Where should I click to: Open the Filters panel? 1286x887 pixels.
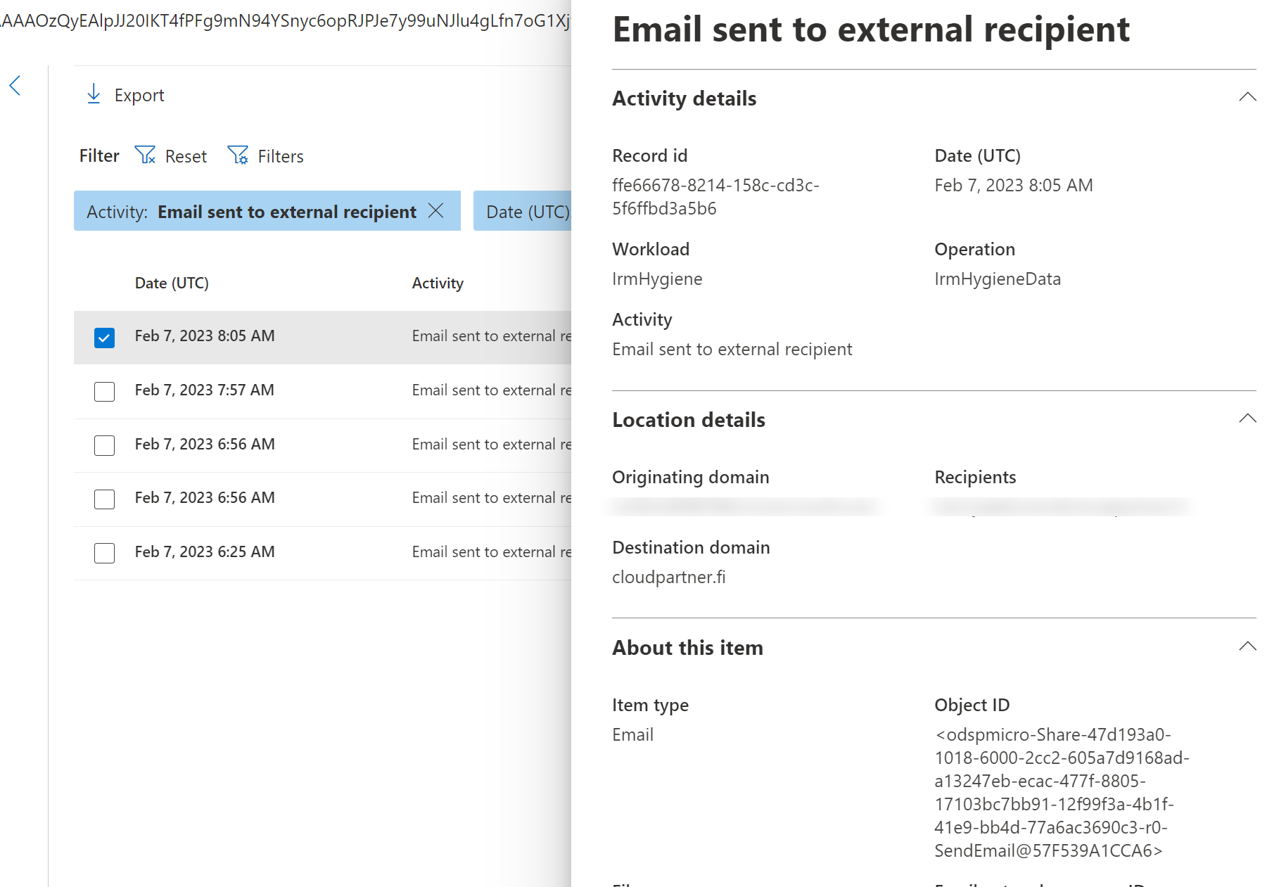(280, 156)
